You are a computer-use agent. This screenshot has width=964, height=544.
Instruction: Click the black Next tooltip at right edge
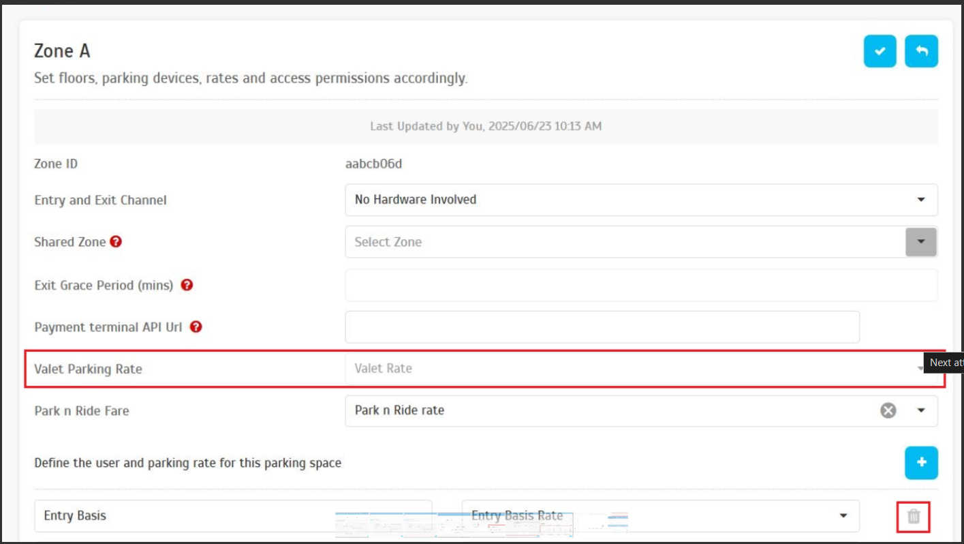point(945,363)
